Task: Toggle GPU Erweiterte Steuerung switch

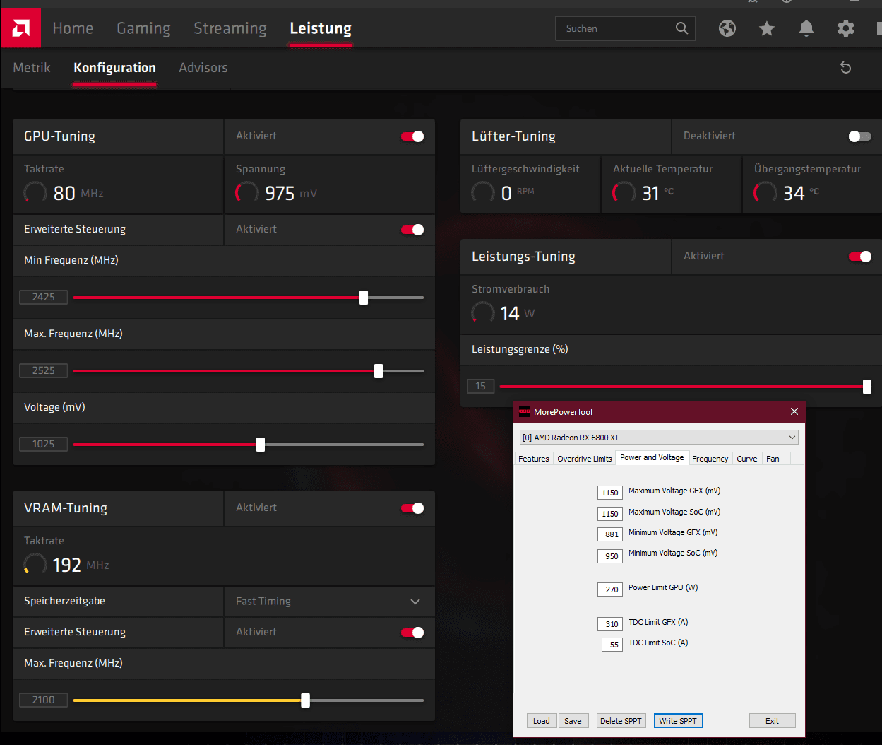Action: click(x=412, y=230)
